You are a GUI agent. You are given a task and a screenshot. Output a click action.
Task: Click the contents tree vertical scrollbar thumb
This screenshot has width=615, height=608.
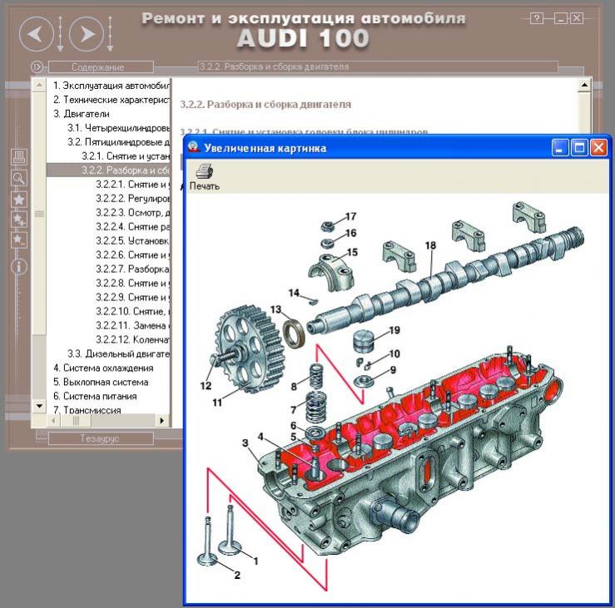coord(39,214)
